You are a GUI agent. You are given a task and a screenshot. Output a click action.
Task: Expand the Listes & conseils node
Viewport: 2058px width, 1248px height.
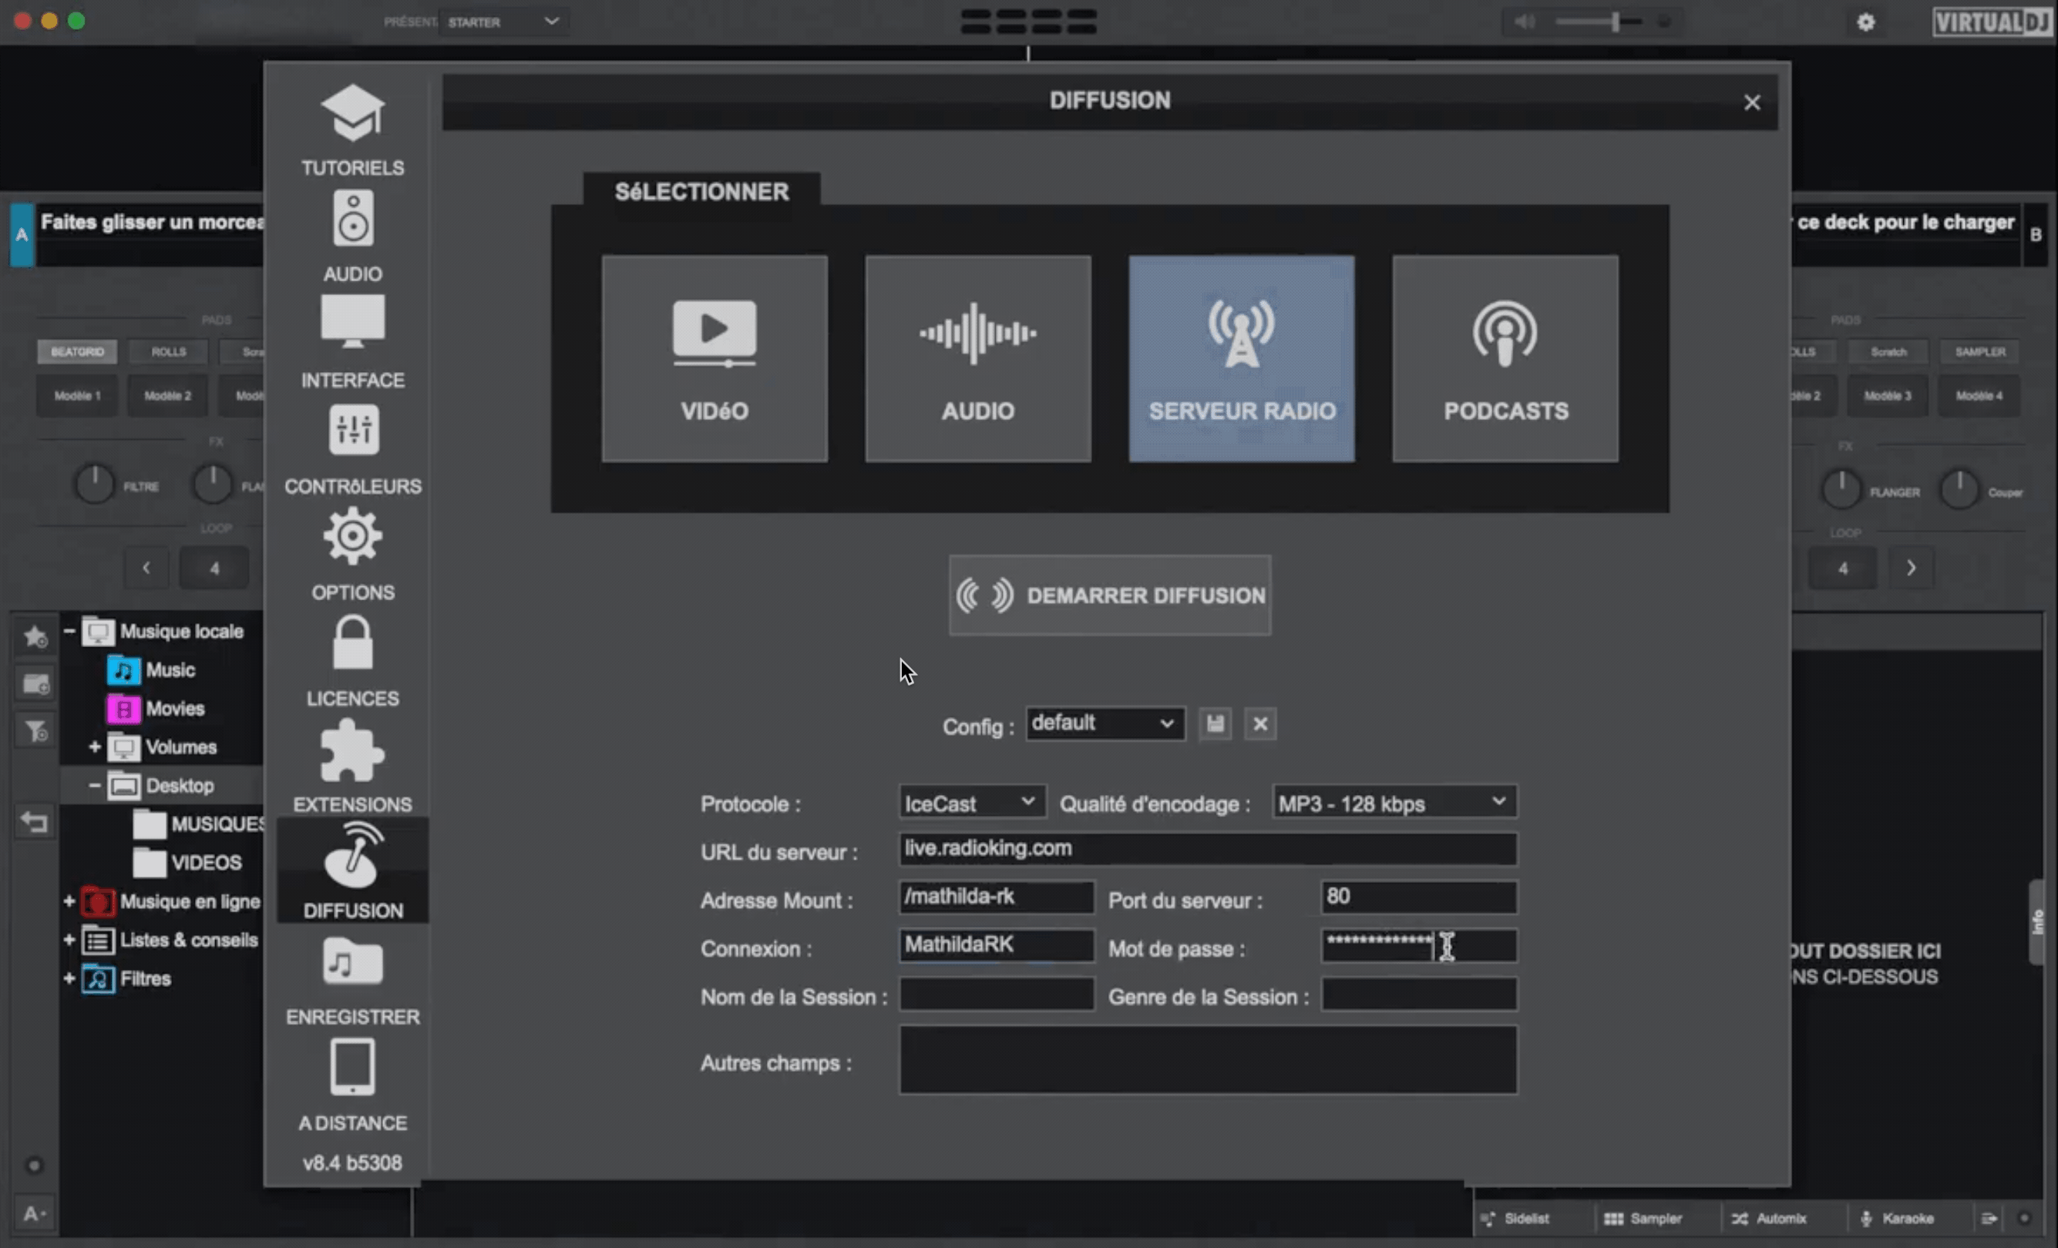point(69,940)
